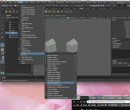Switch to the MASH shelf tab
130x110 pixels.
pos(93,8)
